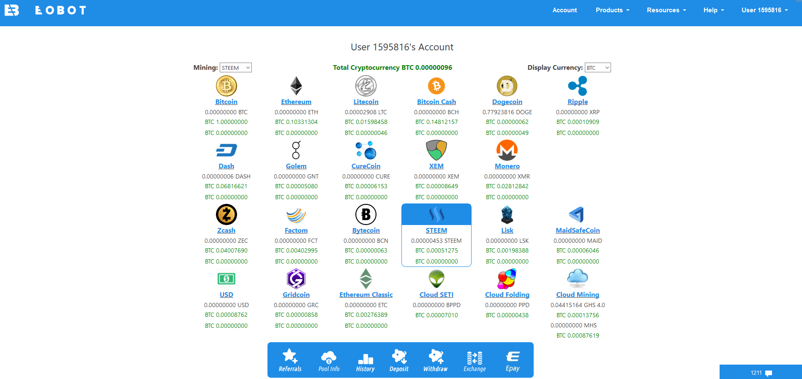The width and height of the screenshot is (802, 379).
Task: Open the Bitcoin link
Action: [226, 102]
